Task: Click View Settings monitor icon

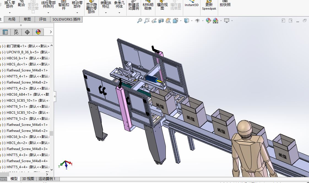Action: tap(227, 21)
